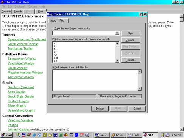Click the Cancel button in the dialog
Image resolution: width=184 pixels, height=138 pixels.
[x=137, y=109]
